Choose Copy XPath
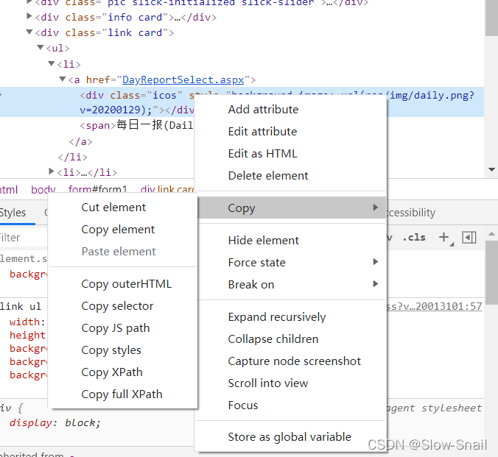Image resolution: width=498 pixels, height=457 pixels. point(122,372)
